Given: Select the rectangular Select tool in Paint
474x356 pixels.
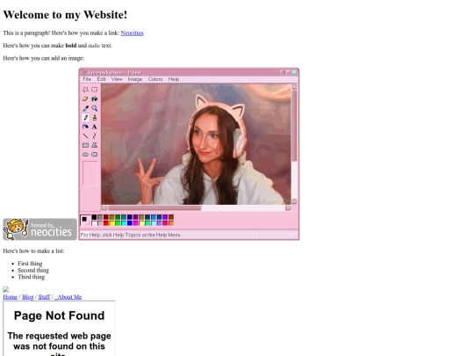Looking at the screenshot, I should click(95, 90).
